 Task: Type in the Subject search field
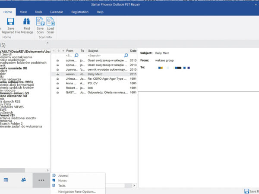[104, 56]
